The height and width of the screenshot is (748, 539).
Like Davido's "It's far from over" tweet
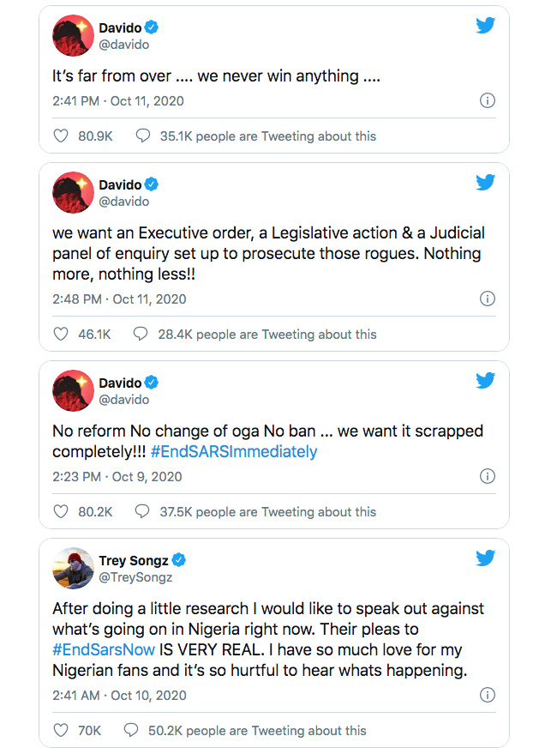[x=61, y=136]
